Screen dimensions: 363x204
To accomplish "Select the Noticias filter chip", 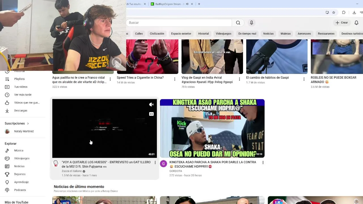I will pos(268,33).
